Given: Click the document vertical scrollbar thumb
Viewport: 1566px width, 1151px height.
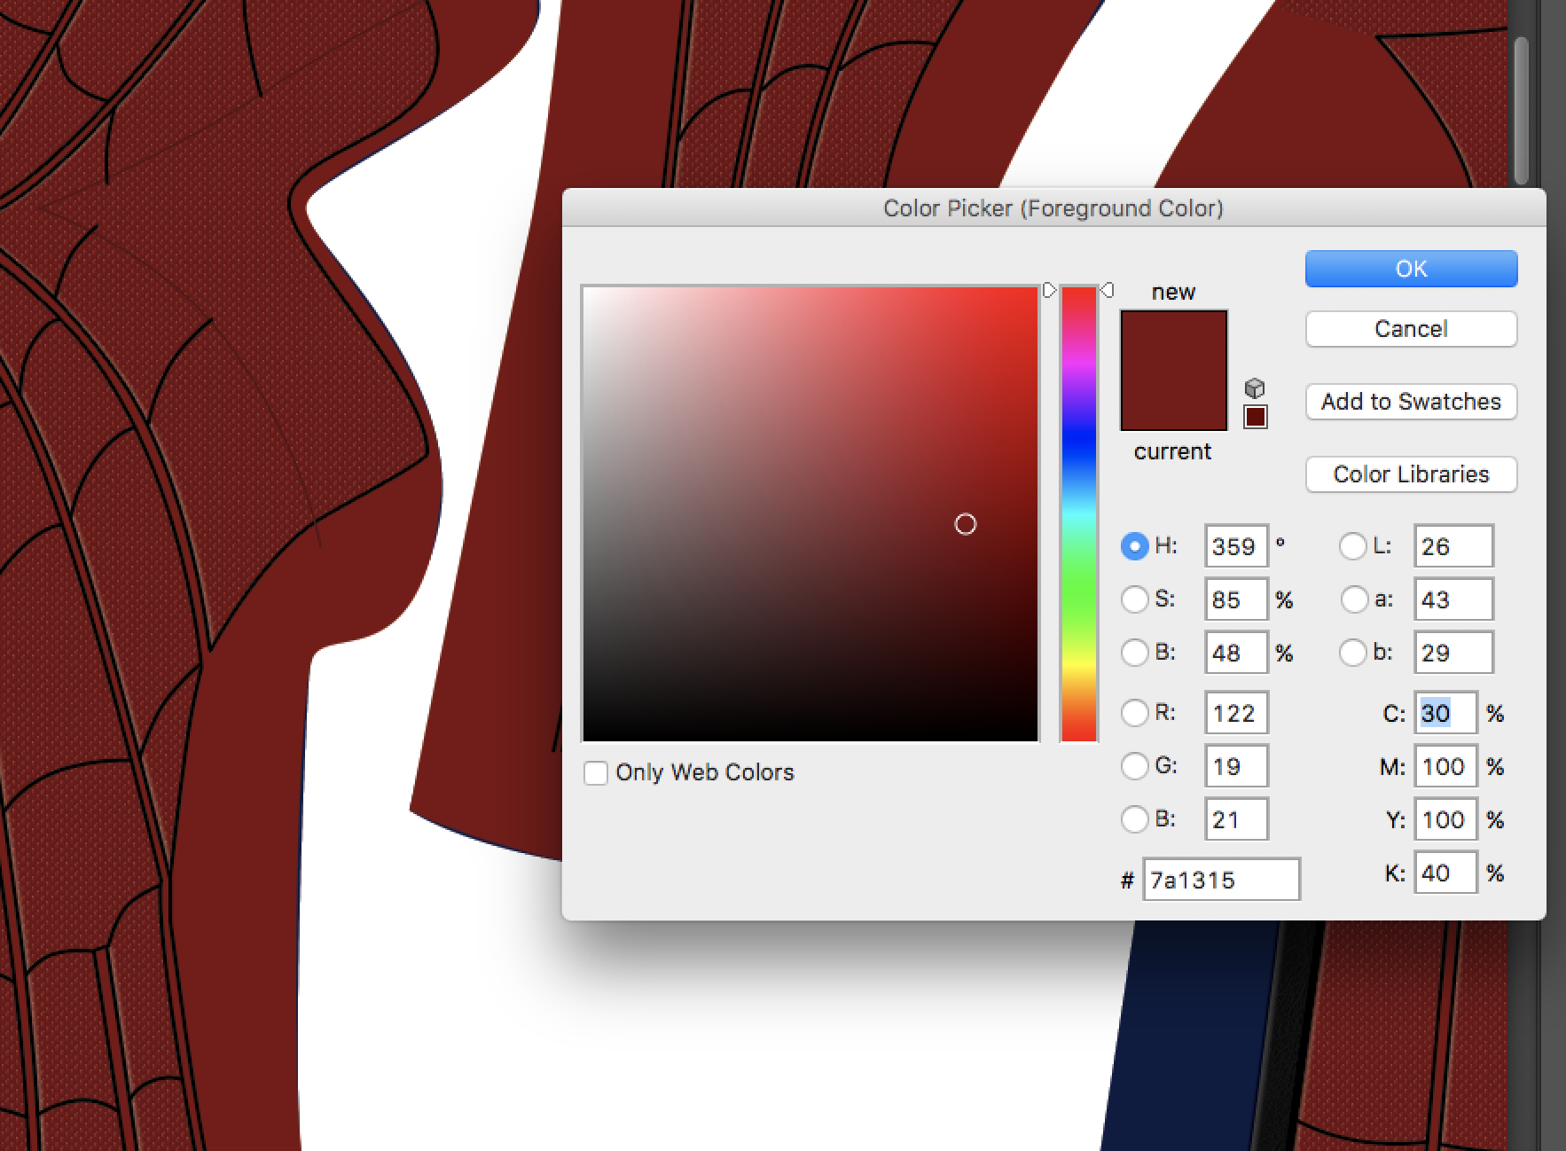Looking at the screenshot, I should tap(1523, 109).
